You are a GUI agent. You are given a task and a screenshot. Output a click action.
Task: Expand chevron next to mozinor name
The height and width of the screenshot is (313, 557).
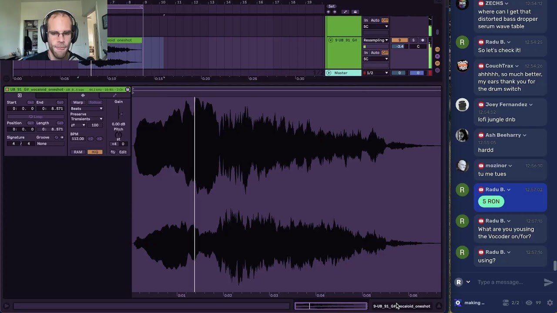click(x=510, y=166)
